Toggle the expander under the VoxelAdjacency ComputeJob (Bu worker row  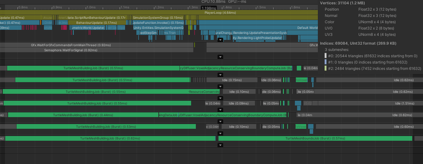(220, 75)
